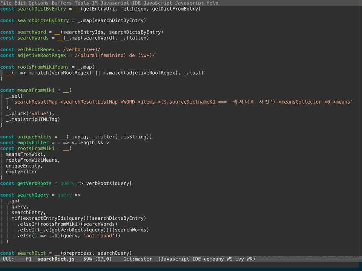Click _.filter(_.isString) call
Viewport: 362px width, 271px height.
(120, 137)
